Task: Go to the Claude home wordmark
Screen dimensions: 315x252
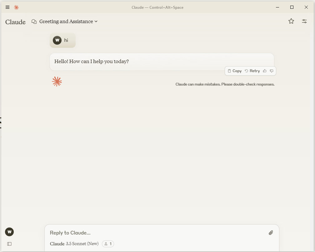Action: (16, 22)
